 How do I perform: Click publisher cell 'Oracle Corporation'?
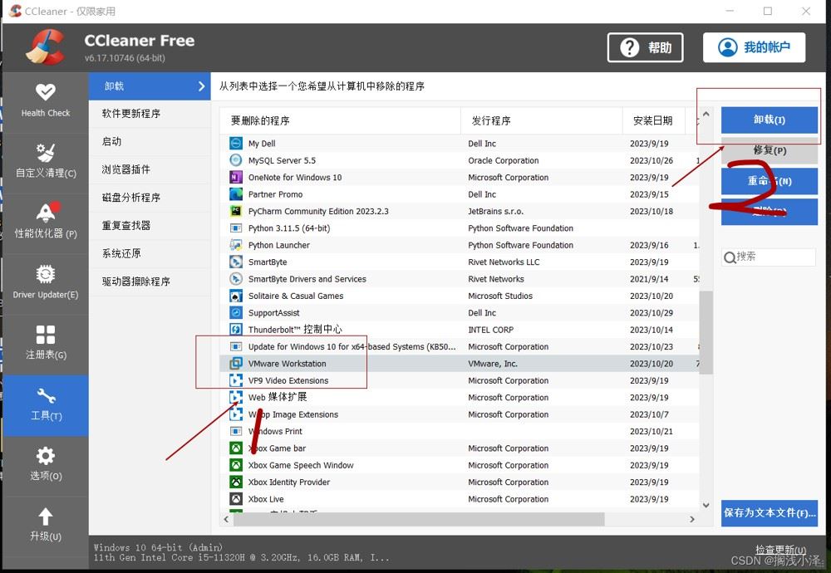tap(504, 160)
